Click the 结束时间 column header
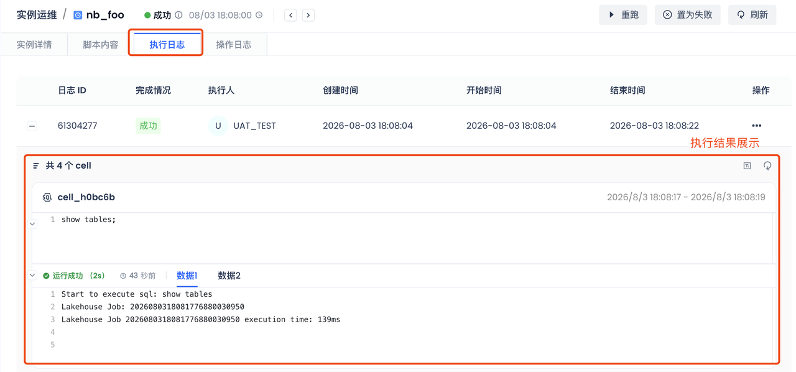 (x=627, y=90)
